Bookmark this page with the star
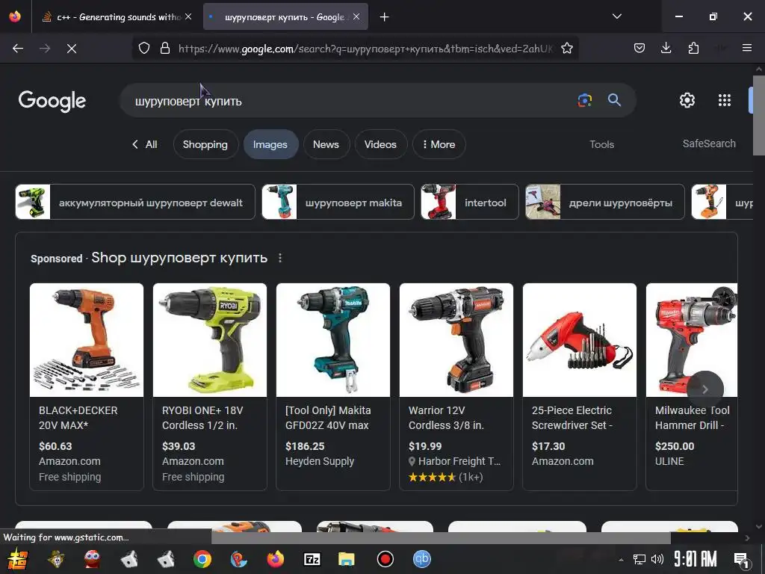This screenshot has height=574, width=765. (x=567, y=48)
